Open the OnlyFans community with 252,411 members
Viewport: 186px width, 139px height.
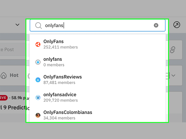[98, 44]
